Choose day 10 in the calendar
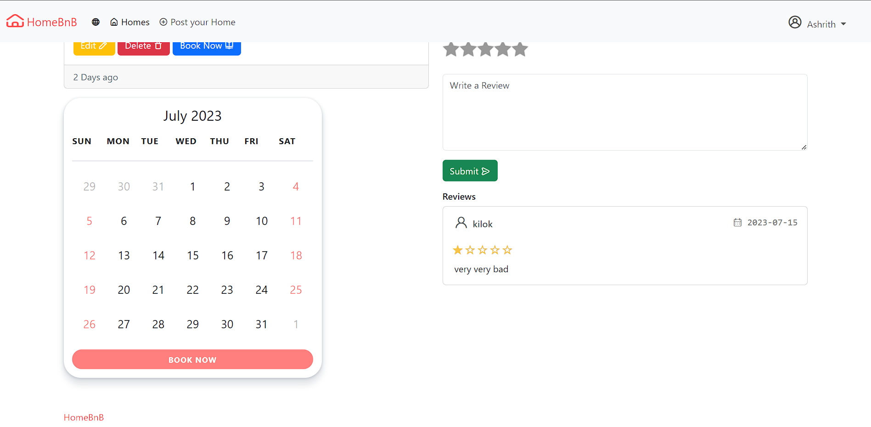 (262, 221)
